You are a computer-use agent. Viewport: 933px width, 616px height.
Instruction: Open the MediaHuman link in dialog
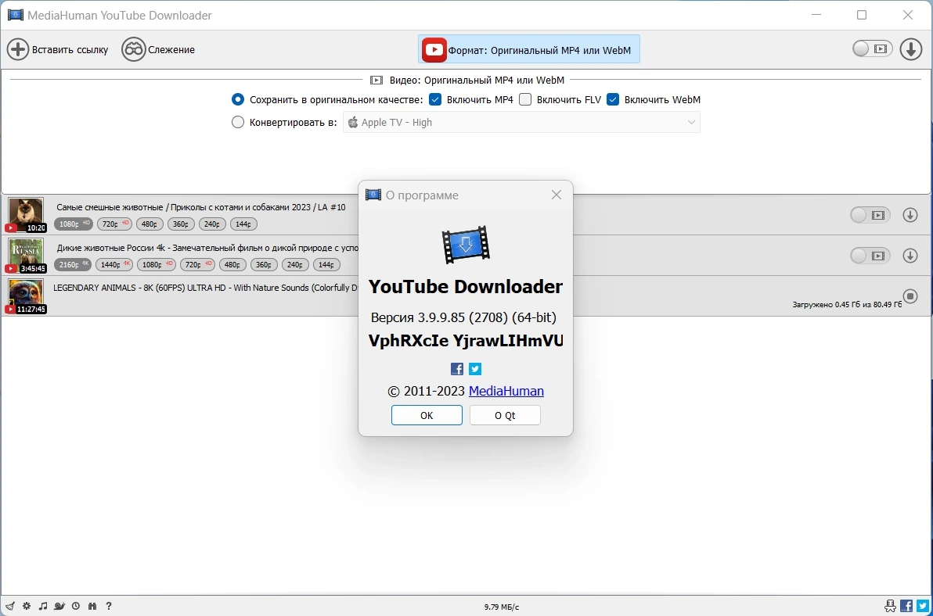[506, 391]
